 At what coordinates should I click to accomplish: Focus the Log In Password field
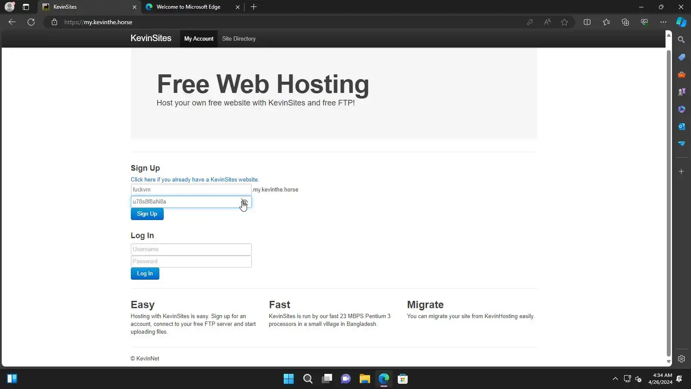(x=191, y=261)
